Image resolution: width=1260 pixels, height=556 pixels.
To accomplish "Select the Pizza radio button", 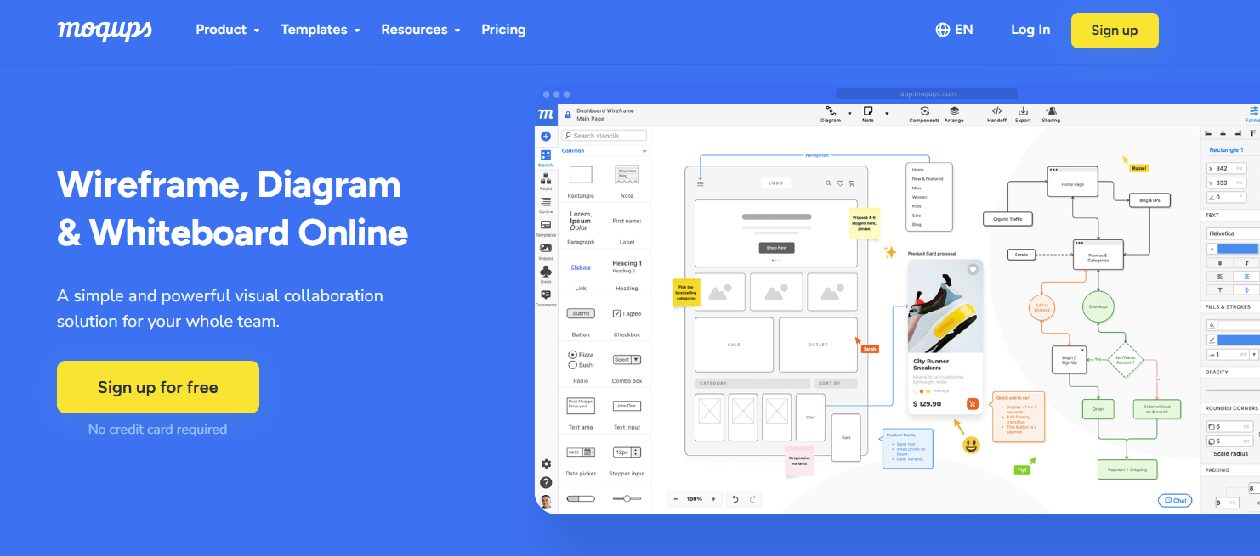I will pyautogui.click(x=573, y=355).
